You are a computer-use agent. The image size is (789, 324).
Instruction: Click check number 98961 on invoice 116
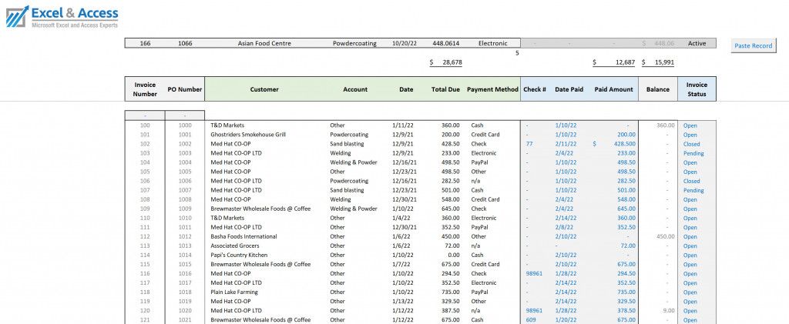(x=534, y=274)
